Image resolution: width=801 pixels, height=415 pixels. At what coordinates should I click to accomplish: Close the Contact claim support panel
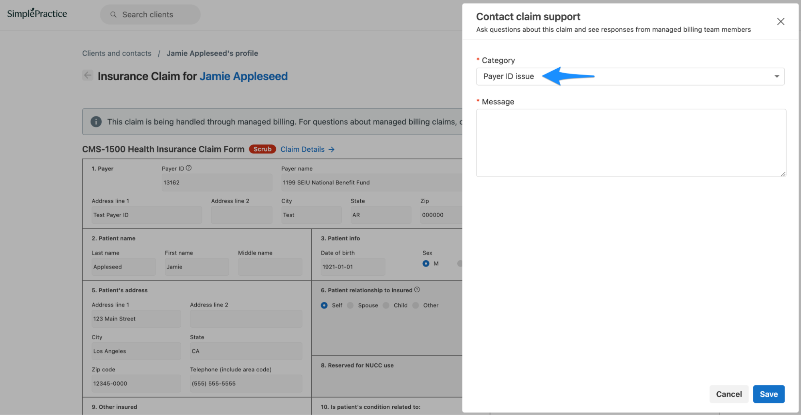click(781, 21)
